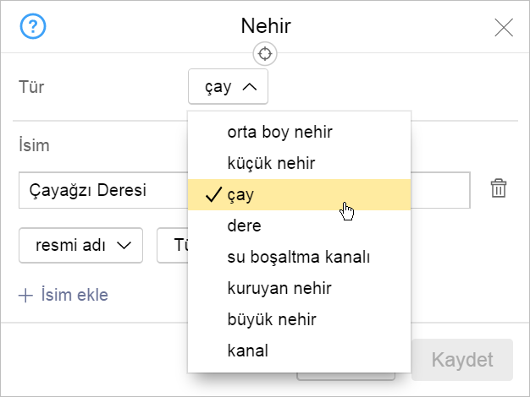Expand the partially hidden language dropdown
This screenshot has width=530, height=397.
(x=173, y=245)
